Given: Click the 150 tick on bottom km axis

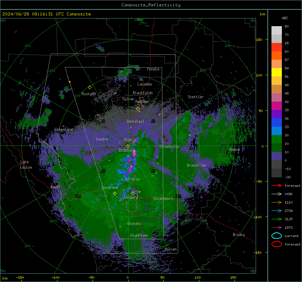Looking at the screenshot, I should point(233,277).
